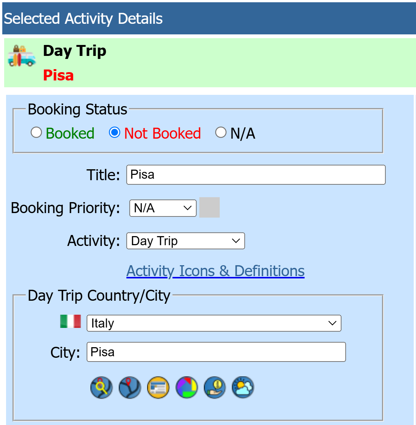
Task: Click the Activity Icons & Definitions link
Action: [216, 271]
